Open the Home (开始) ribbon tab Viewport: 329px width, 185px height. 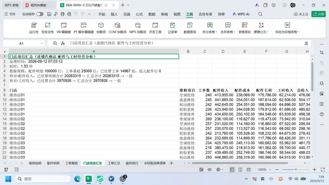tap(102, 14)
